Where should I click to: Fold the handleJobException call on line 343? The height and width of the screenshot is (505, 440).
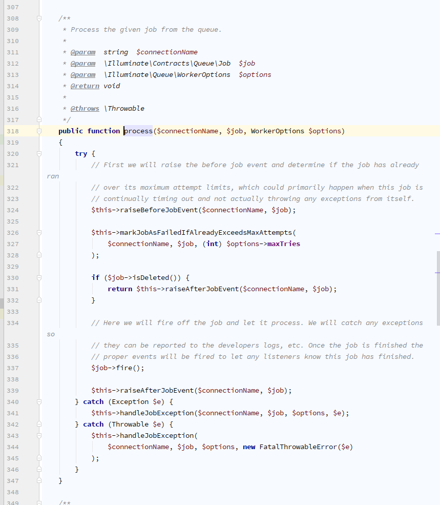[x=39, y=435]
